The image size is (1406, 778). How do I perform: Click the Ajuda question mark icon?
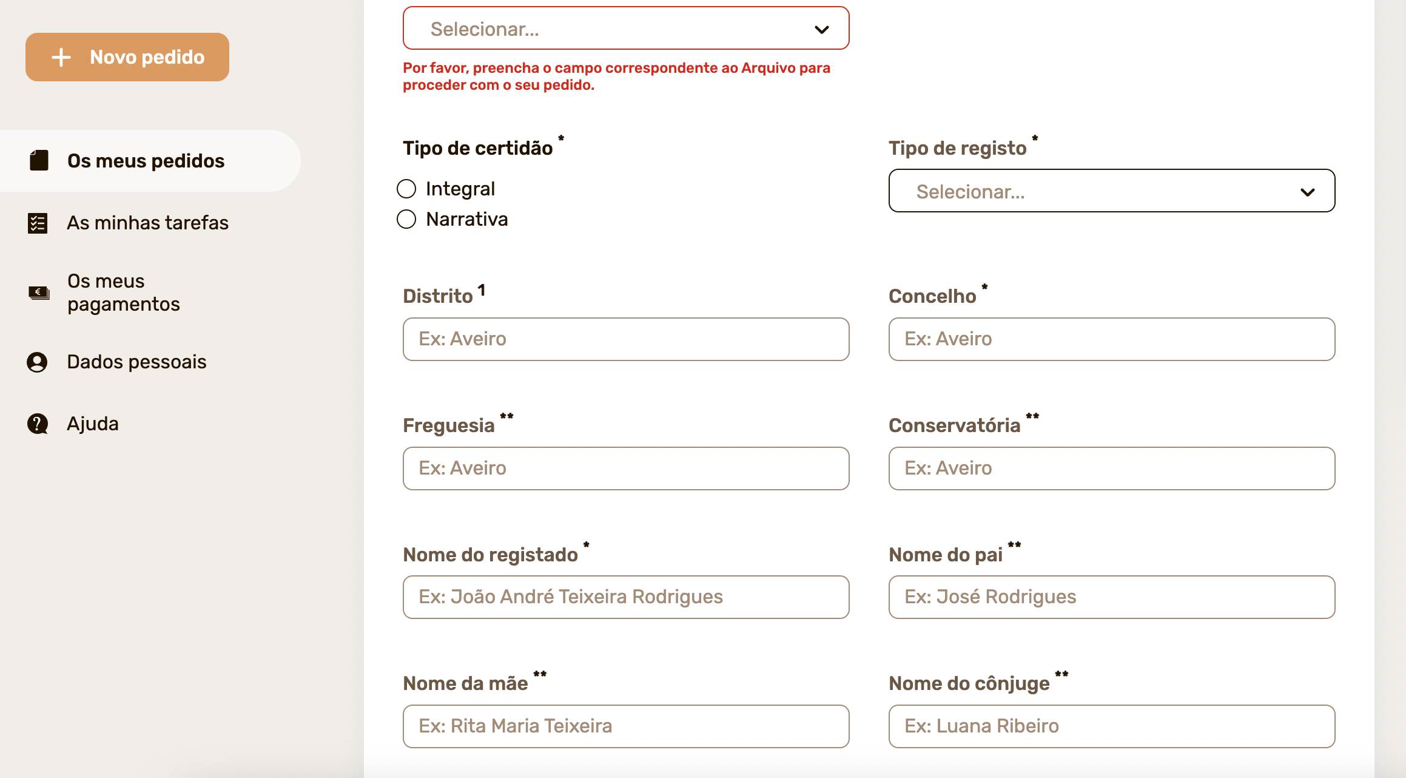click(38, 424)
